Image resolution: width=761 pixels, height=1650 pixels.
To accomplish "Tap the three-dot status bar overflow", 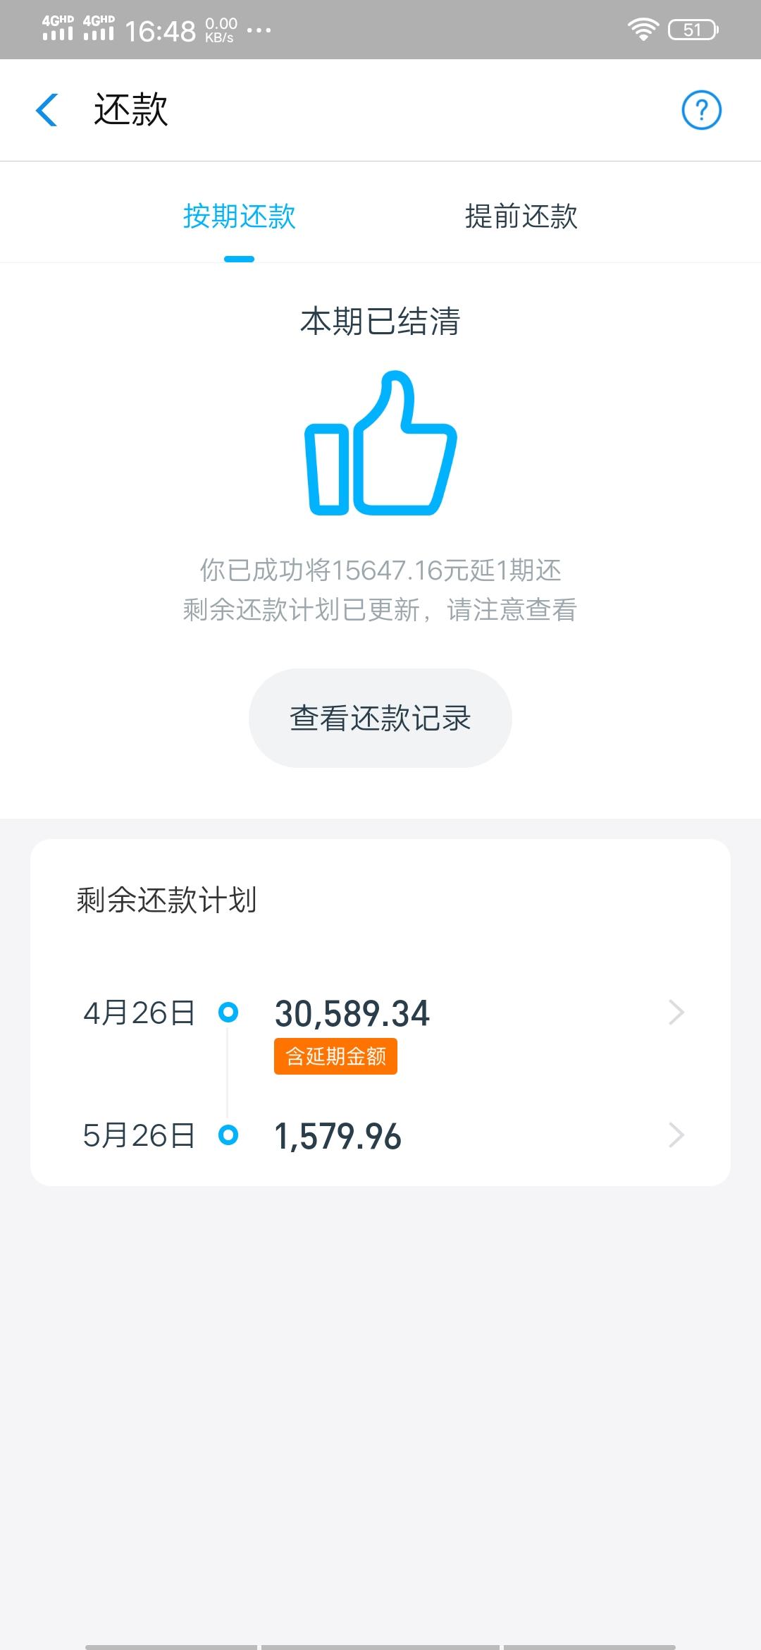I will [259, 30].
